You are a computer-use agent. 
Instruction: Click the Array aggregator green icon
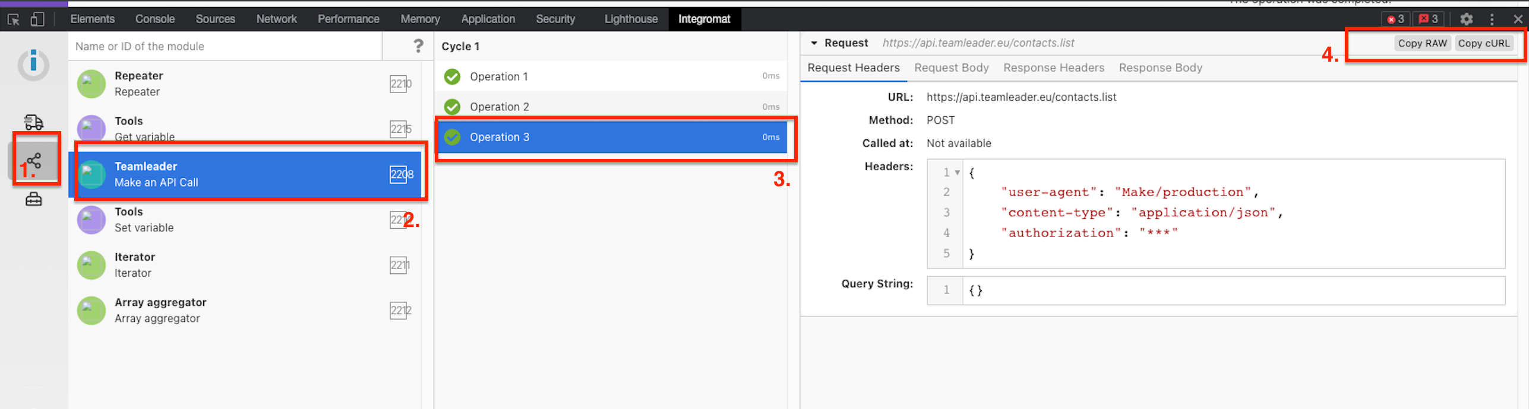tap(91, 310)
